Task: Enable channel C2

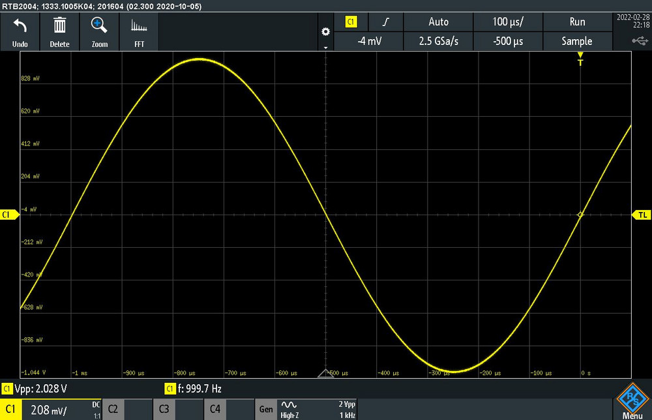Action: coord(113,409)
